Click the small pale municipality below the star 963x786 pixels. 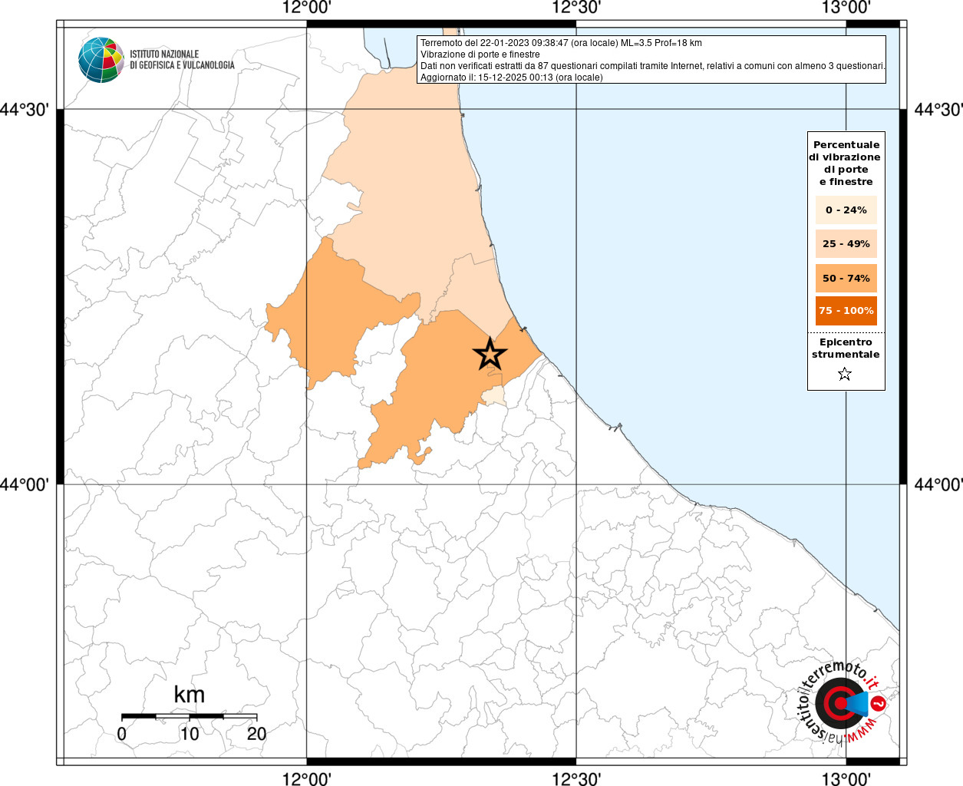(493, 396)
